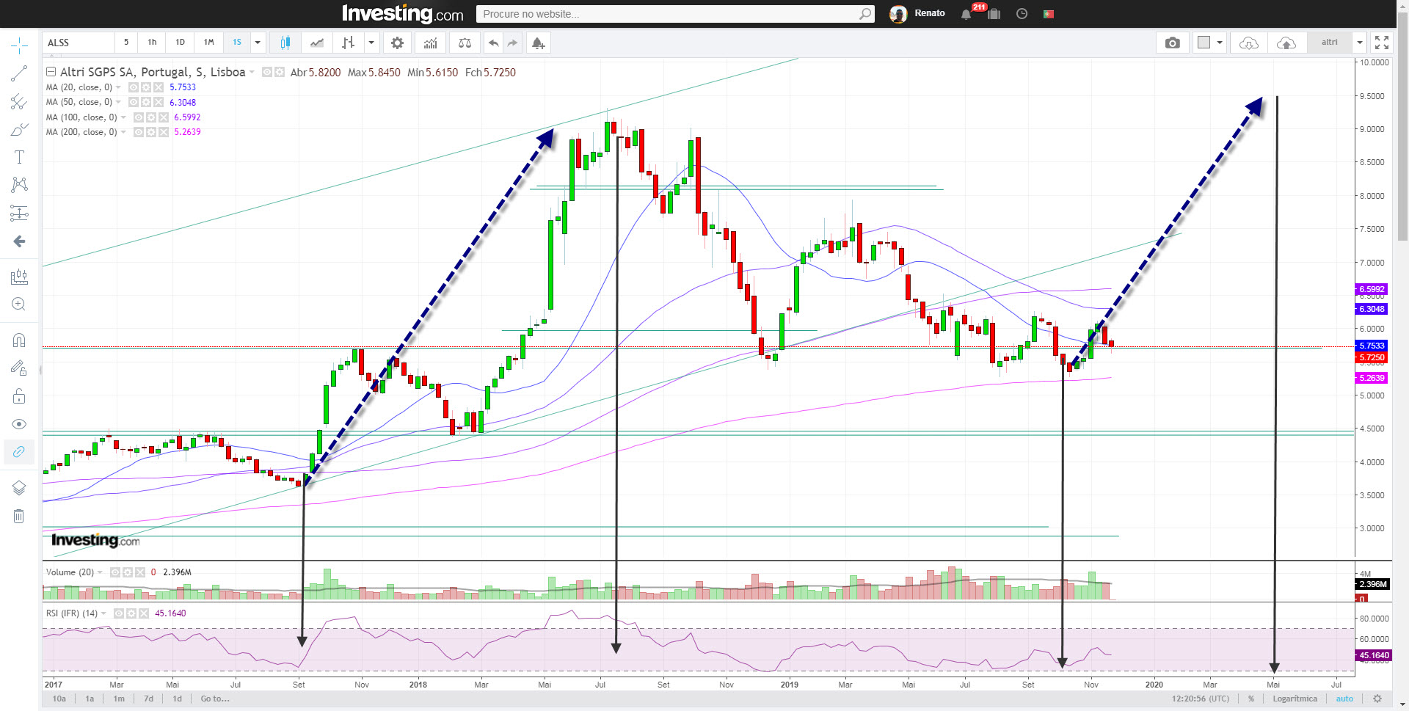
Task: Select the 5 minute interval
Action: point(126,43)
